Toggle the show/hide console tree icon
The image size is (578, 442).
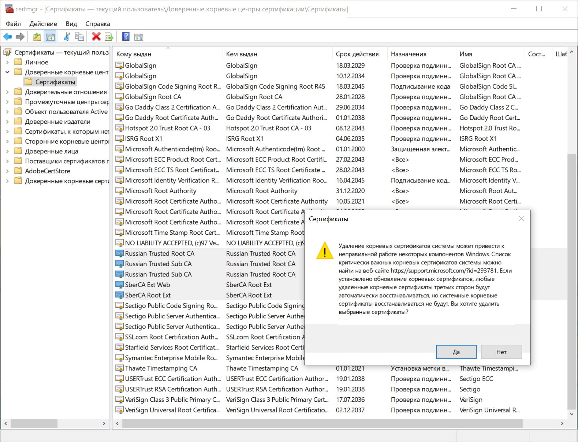click(50, 37)
